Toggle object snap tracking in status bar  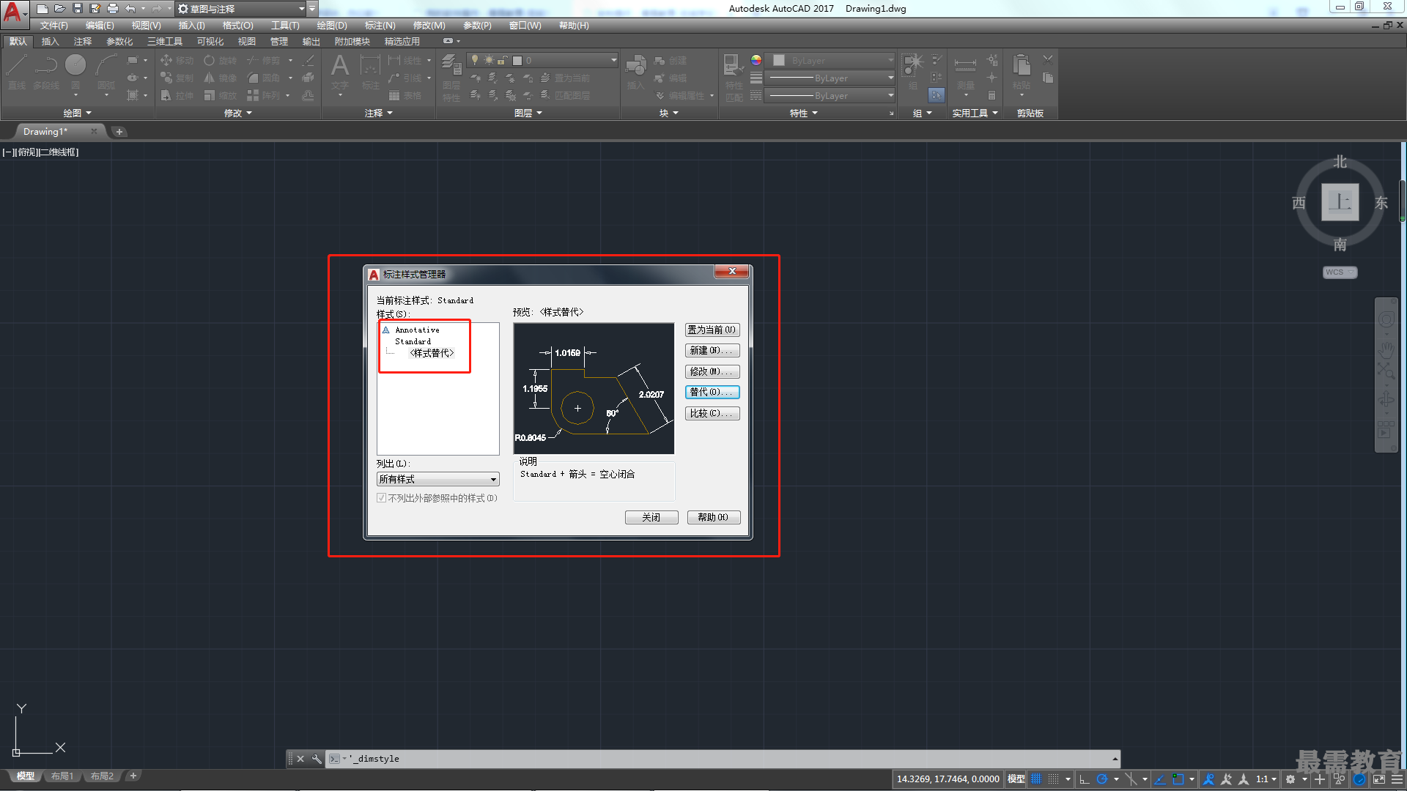(1160, 779)
